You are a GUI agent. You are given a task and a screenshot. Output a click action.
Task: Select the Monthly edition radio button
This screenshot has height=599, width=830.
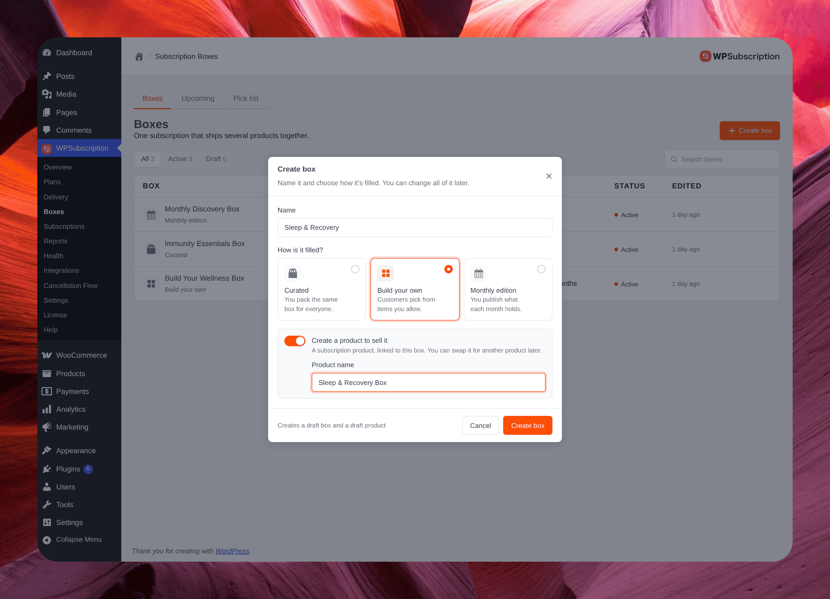coord(541,269)
